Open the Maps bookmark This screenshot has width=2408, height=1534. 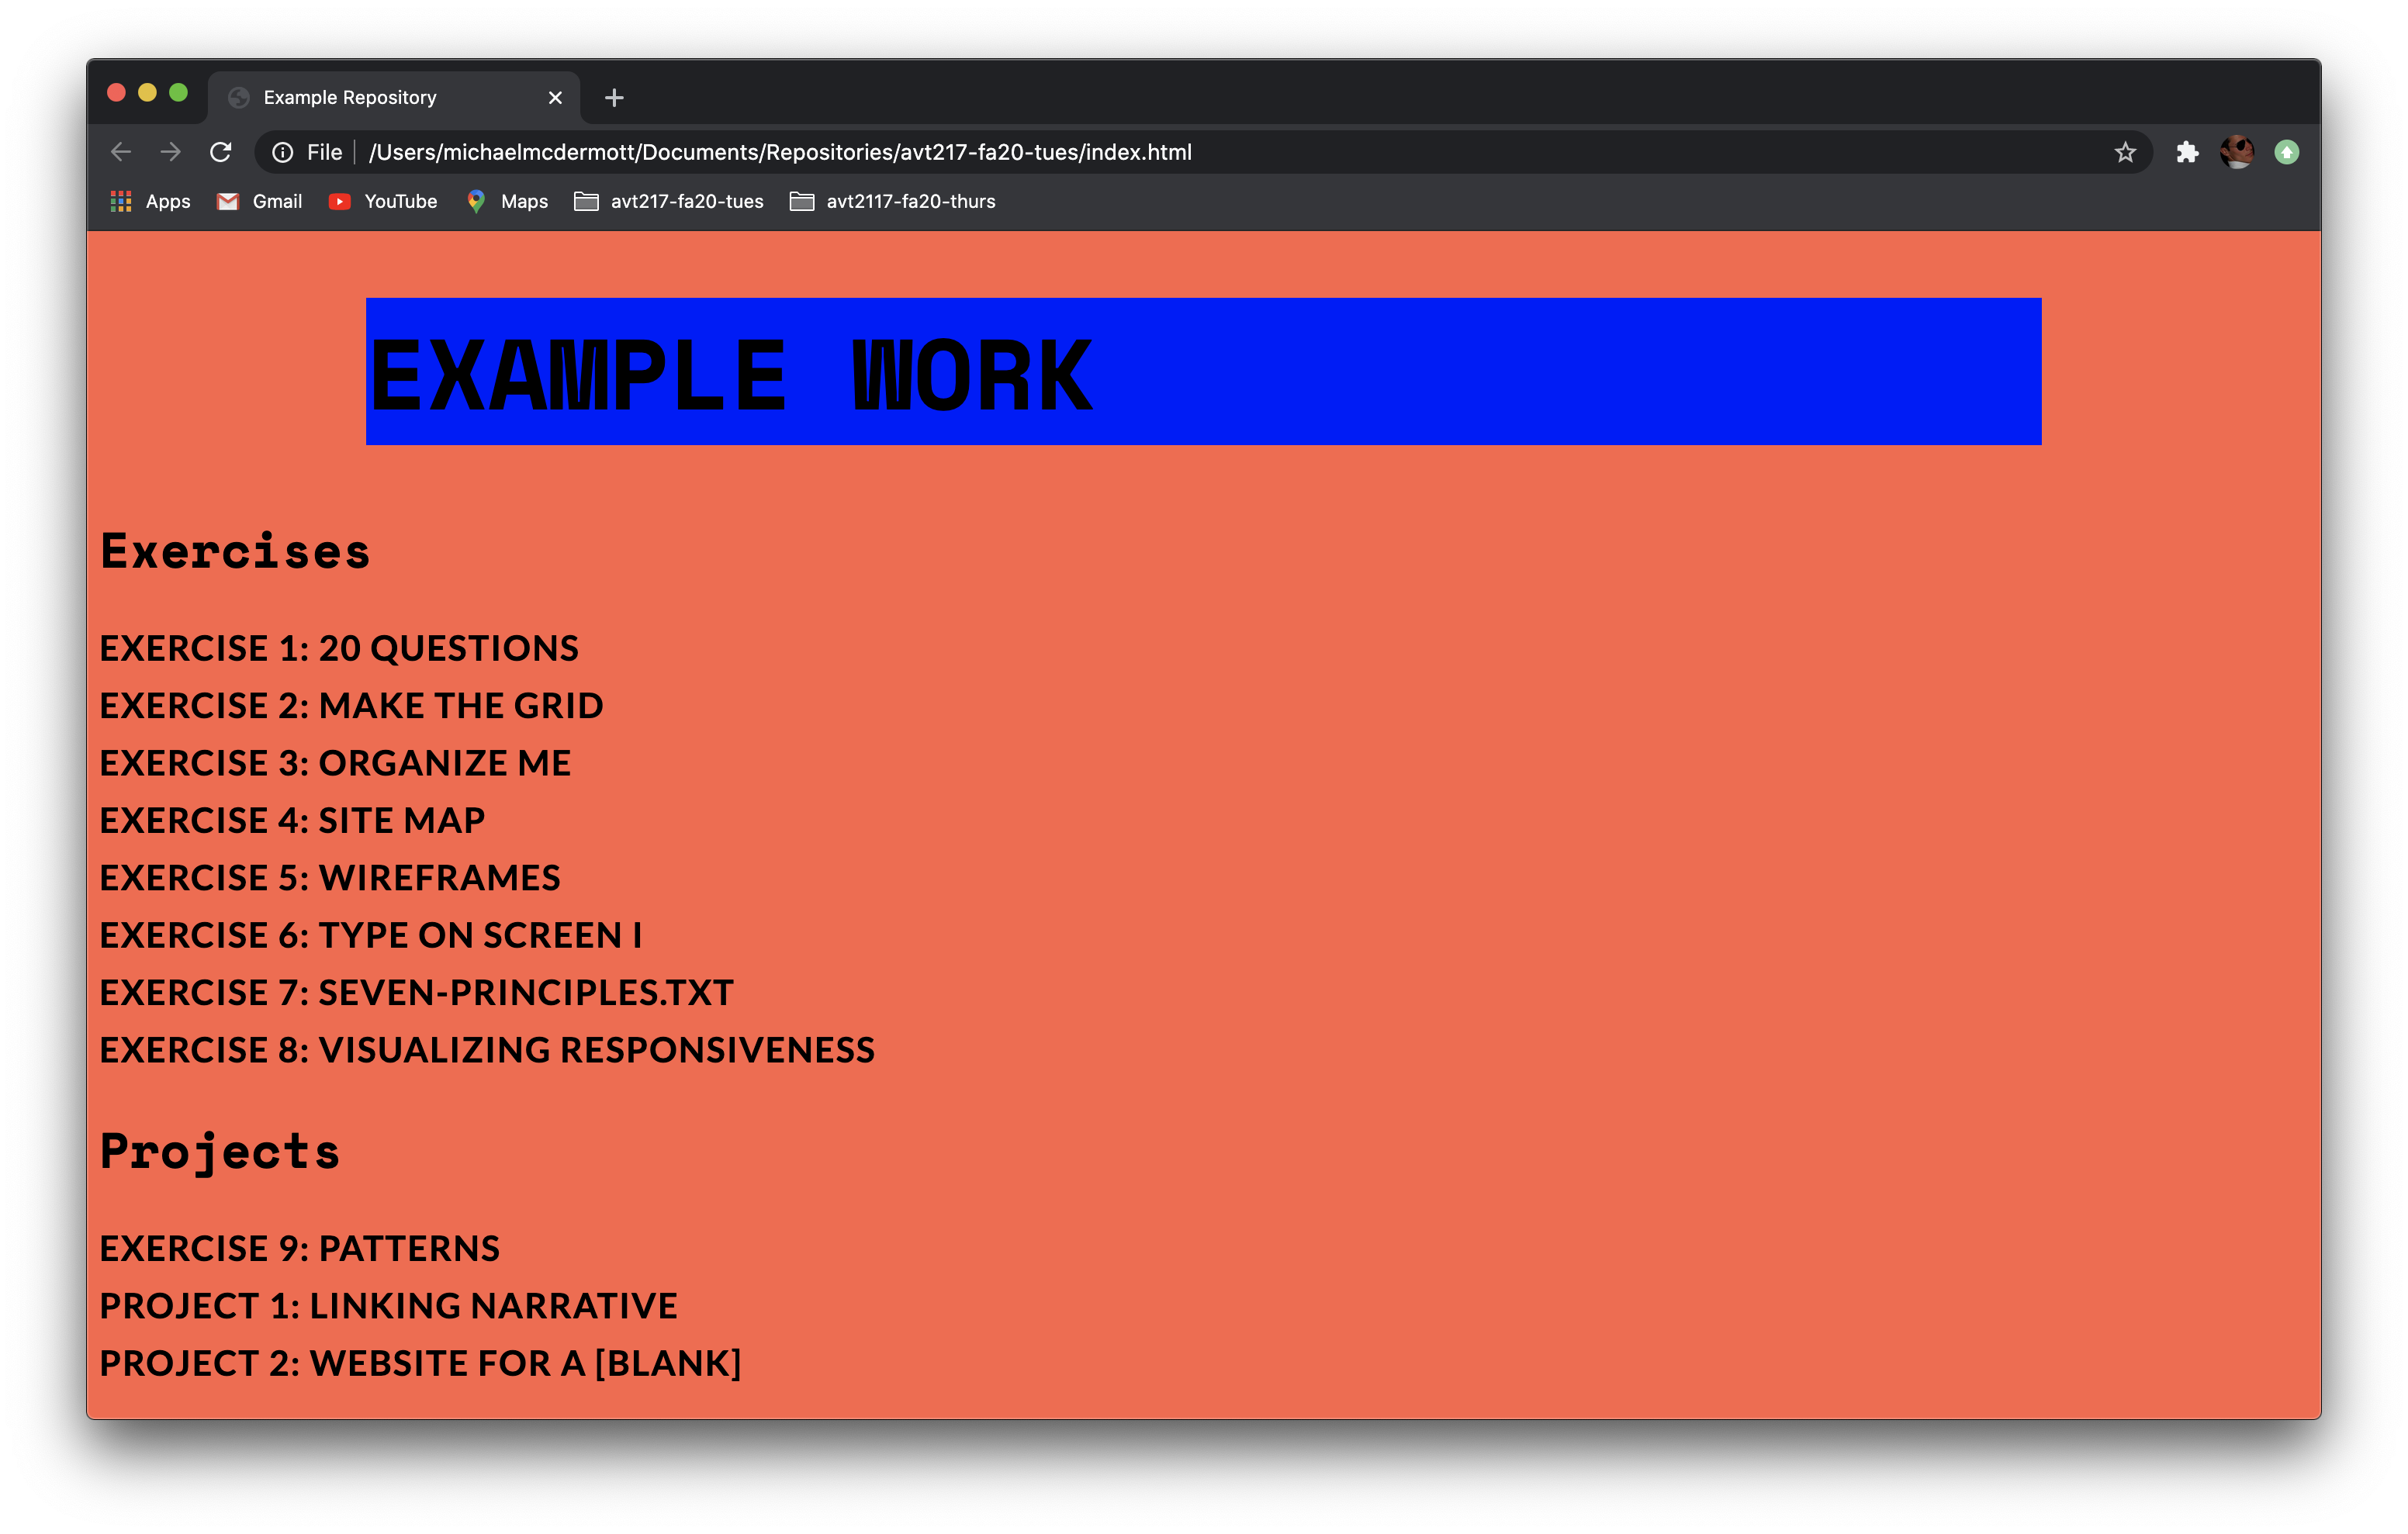pyautogui.click(x=507, y=201)
